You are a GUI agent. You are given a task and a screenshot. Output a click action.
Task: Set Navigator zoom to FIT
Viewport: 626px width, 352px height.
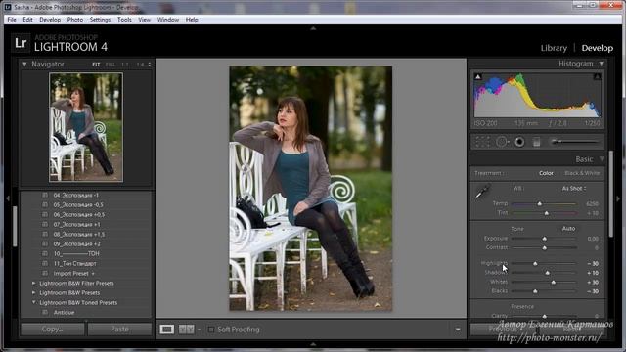96,65
